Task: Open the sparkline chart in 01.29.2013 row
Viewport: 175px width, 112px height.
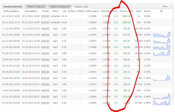Action: [162, 47]
